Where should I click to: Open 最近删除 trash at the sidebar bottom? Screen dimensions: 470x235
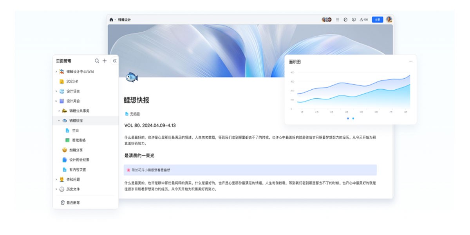[x=70, y=202]
